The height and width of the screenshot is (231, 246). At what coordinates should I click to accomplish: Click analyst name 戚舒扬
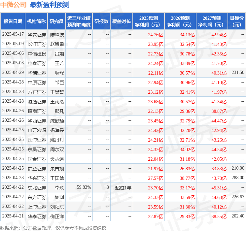pyautogui.click(x=57, y=121)
